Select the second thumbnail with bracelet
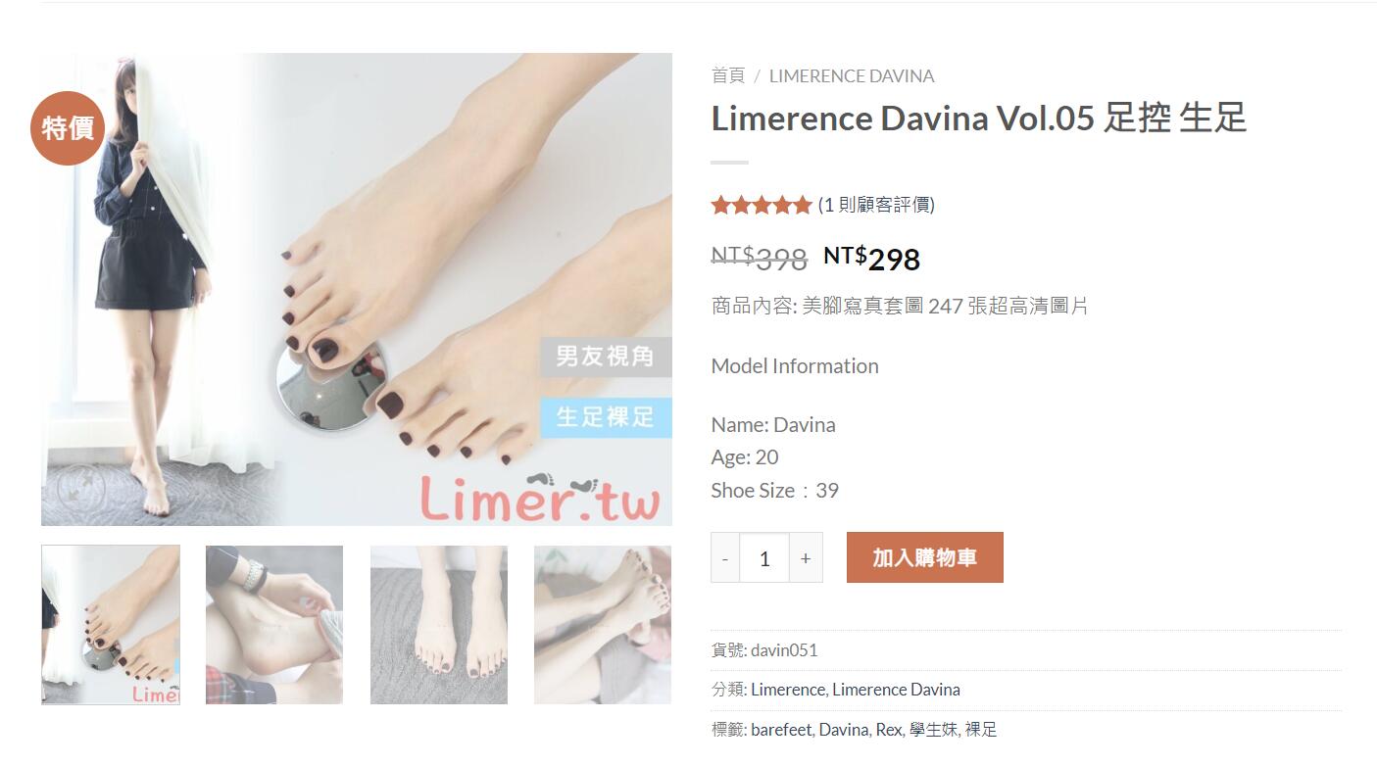 274,625
